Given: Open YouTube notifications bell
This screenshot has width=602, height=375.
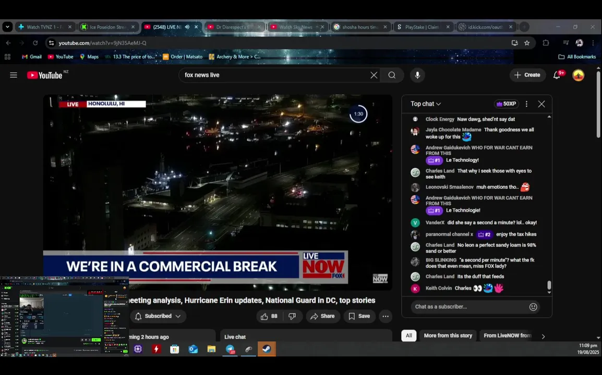Looking at the screenshot, I should click(557, 75).
